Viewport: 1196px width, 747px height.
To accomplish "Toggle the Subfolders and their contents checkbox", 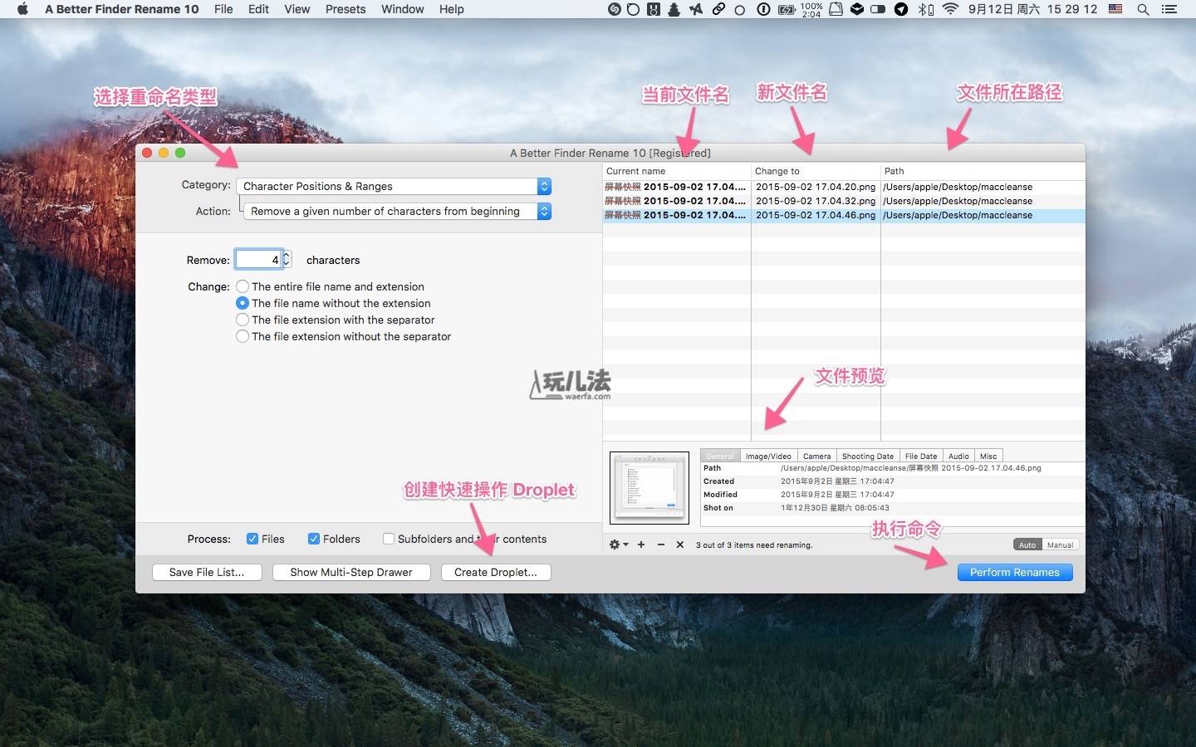I will (388, 539).
